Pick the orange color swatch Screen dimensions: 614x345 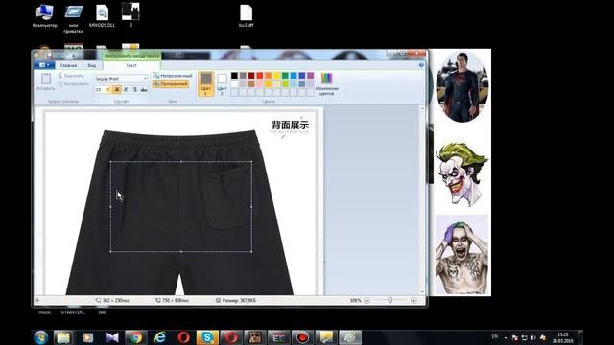269,75
